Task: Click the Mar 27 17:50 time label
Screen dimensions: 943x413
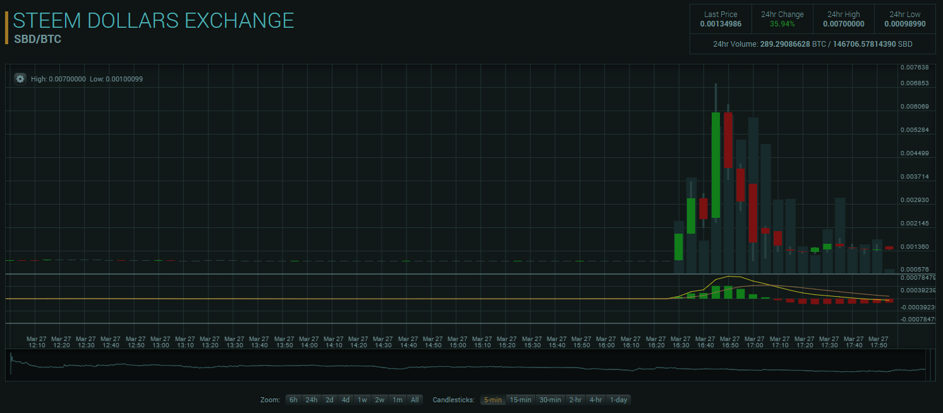Action: pyautogui.click(x=879, y=342)
